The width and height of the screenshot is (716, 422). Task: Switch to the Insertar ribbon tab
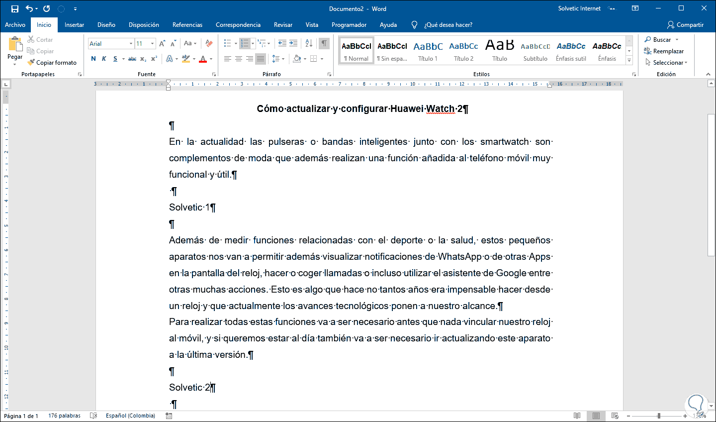coord(74,25)
